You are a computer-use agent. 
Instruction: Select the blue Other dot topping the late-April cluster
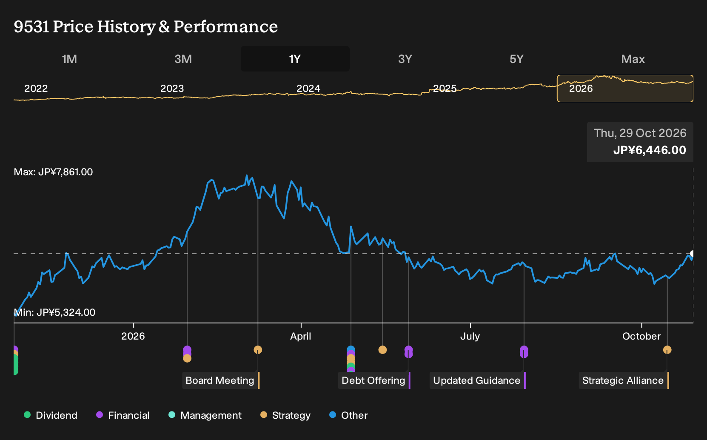(351, 349)
